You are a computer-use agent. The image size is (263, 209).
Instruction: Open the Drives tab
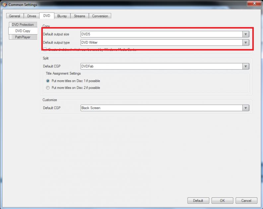[32, 16]
